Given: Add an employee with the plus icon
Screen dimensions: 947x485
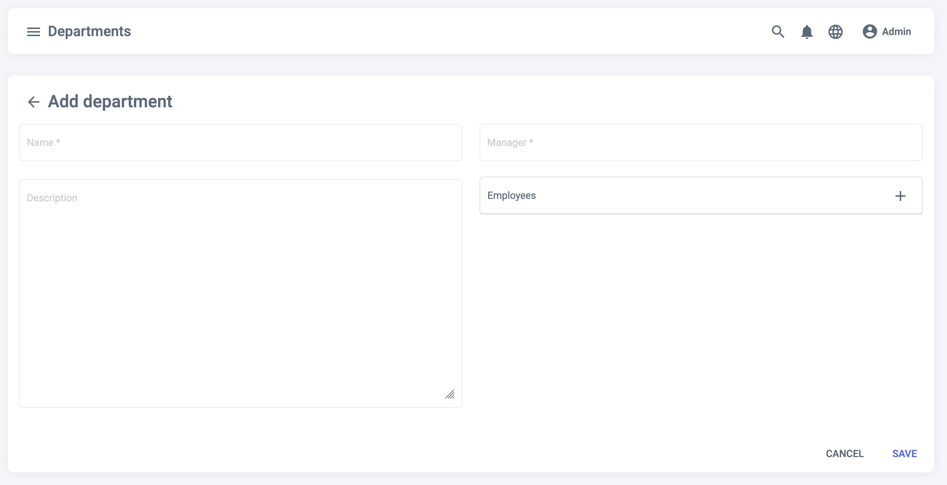Looking at the screenshot, I should tap(900, 196).
